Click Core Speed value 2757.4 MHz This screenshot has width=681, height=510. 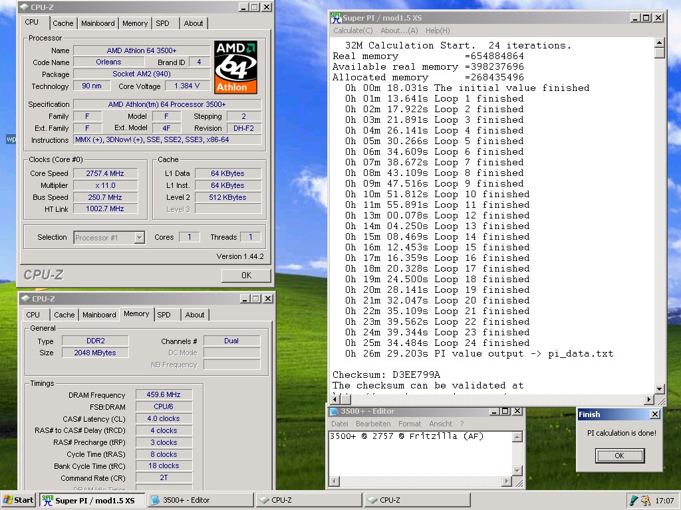click(105, 173)
